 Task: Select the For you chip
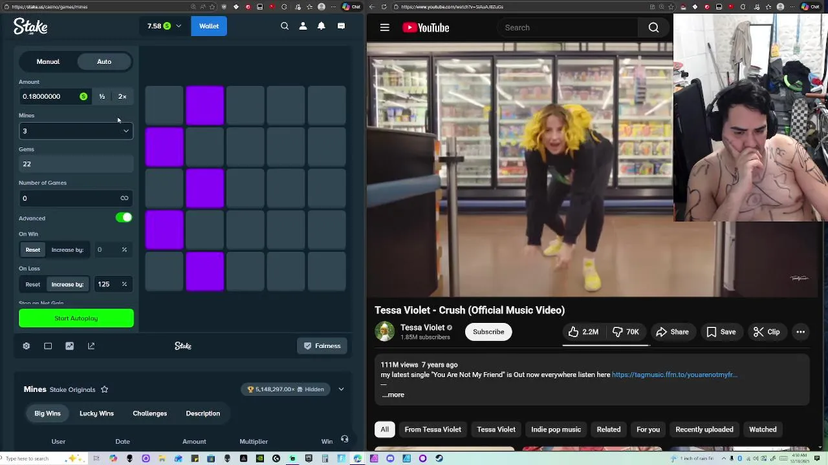pyautogui.click(x=648, y=429)
